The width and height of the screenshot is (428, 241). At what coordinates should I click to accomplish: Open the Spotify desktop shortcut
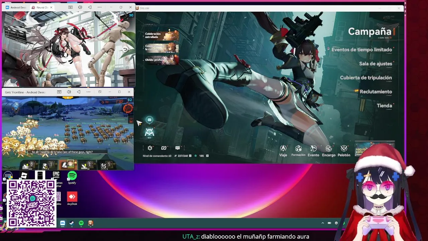(72, 178)
